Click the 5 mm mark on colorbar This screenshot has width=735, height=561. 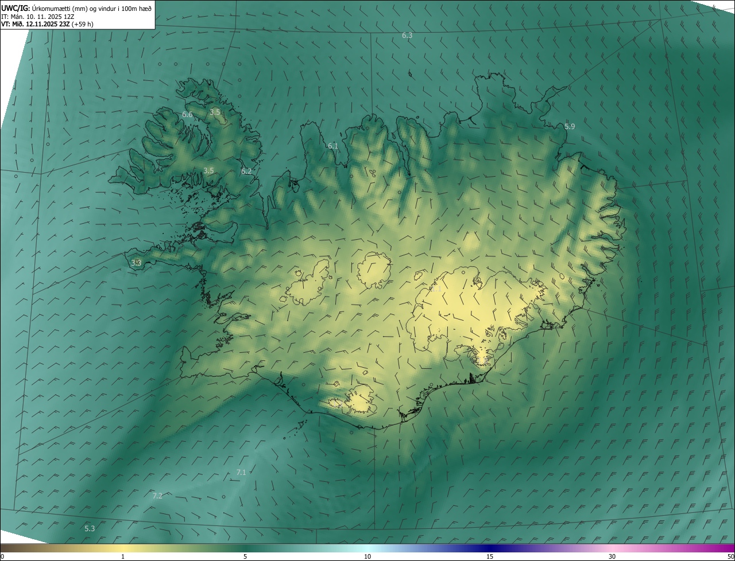(245, 556)
